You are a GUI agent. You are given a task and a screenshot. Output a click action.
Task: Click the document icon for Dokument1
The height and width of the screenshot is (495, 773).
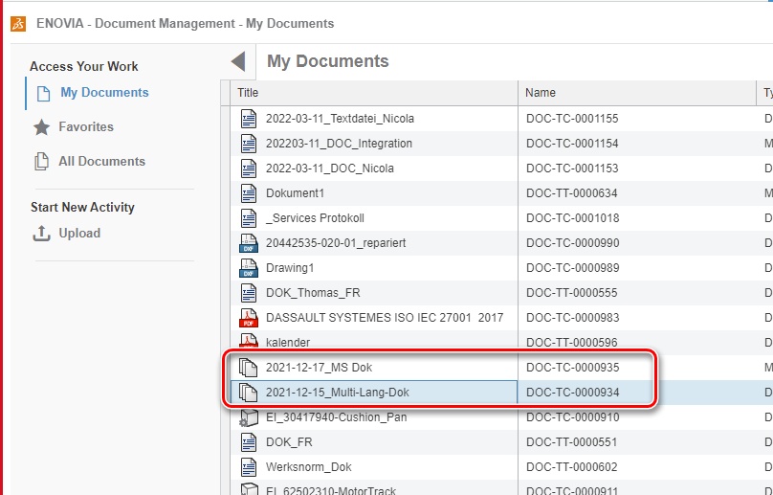249,193
